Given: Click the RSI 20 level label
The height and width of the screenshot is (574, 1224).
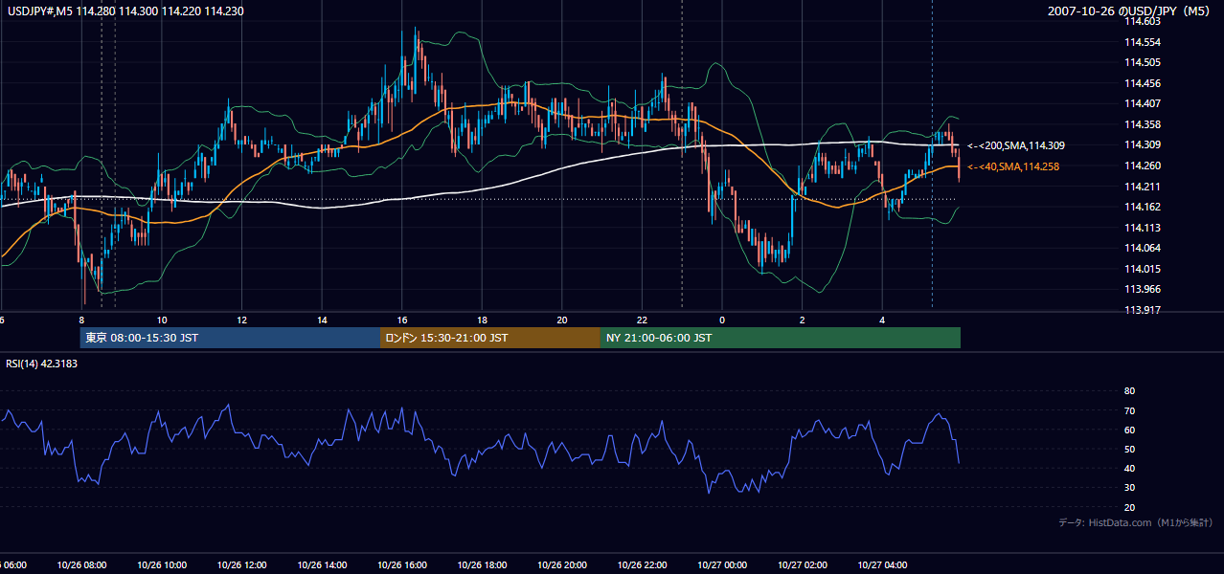Looking at the screenshot, I should click(x=1129, y=507).
